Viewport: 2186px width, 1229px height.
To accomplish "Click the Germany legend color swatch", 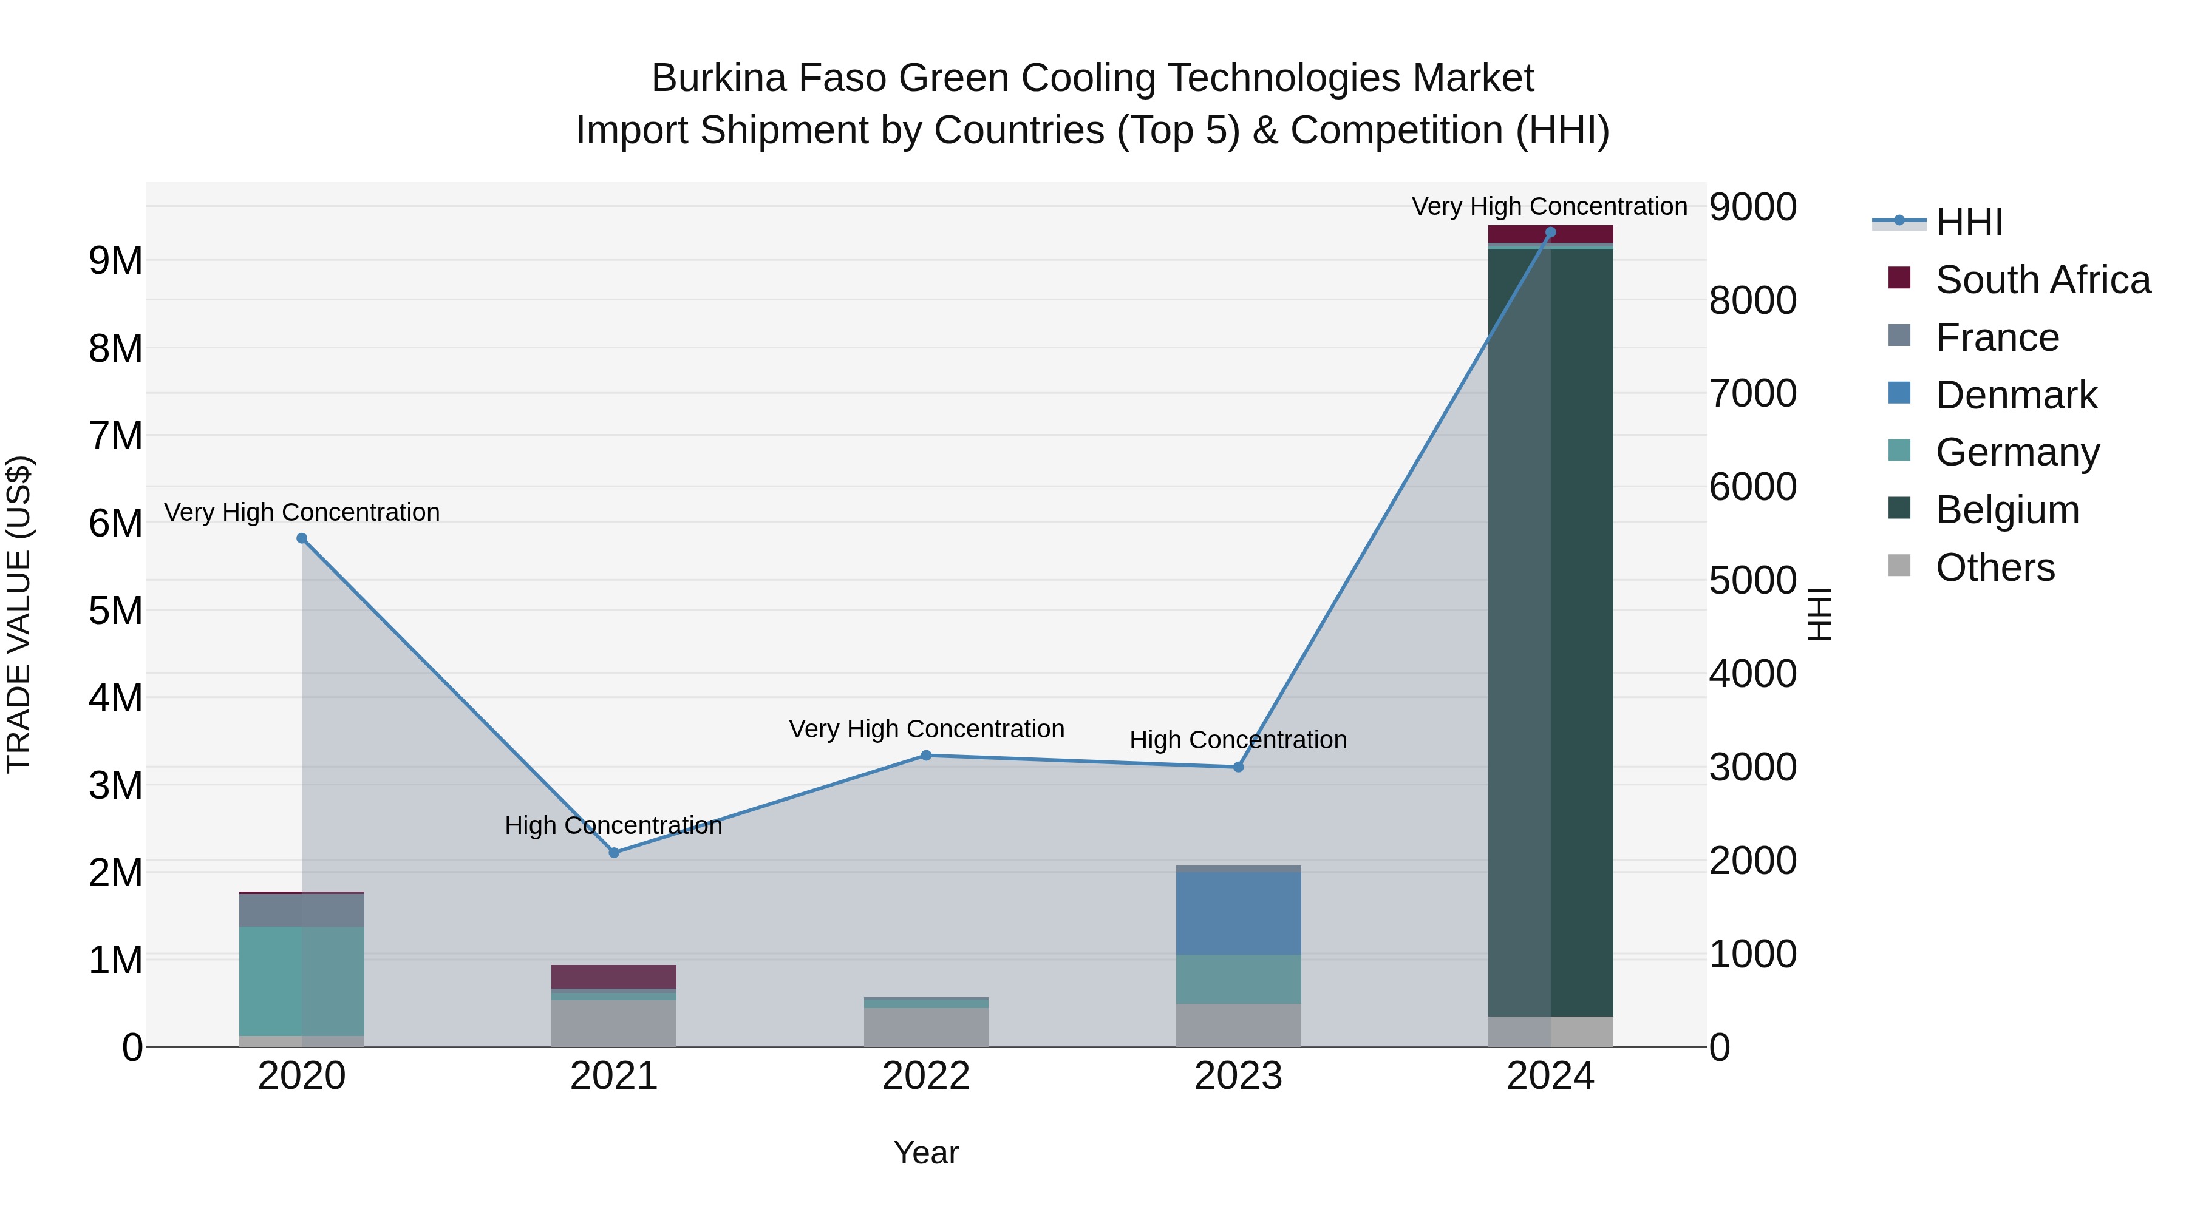I will pyautogui.click(x=1899, y=450).
